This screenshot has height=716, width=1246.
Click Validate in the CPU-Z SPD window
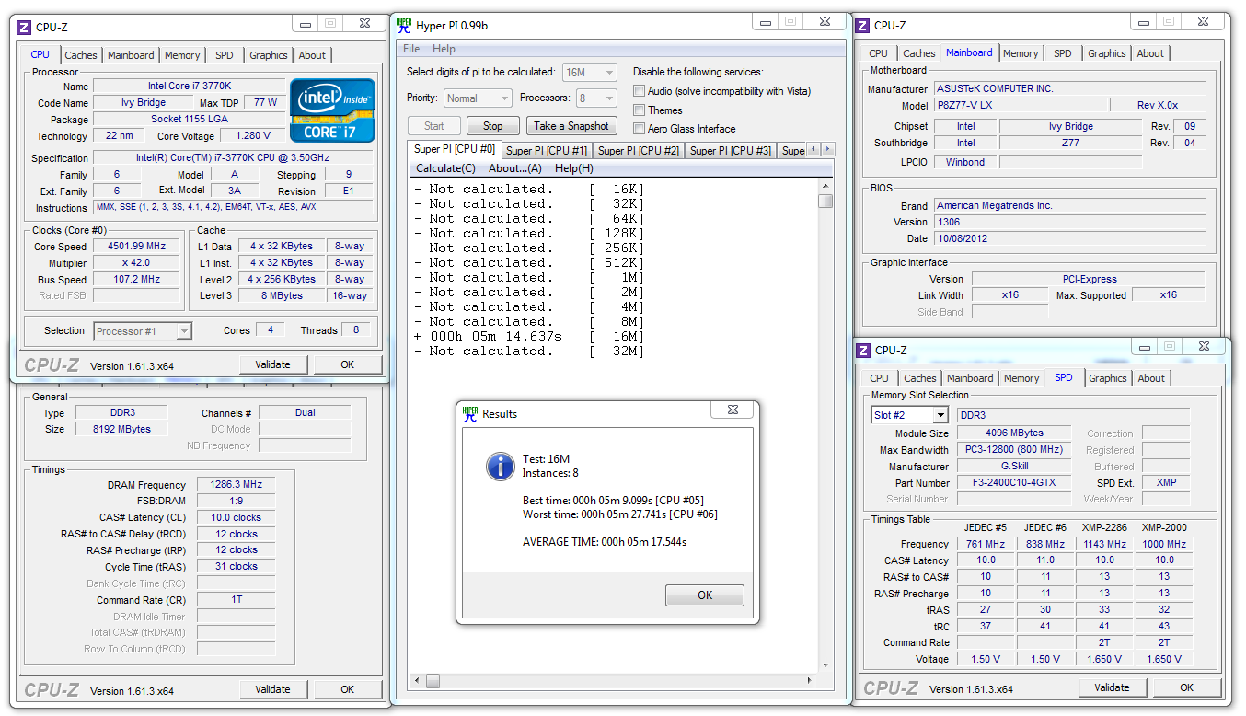1112,687
